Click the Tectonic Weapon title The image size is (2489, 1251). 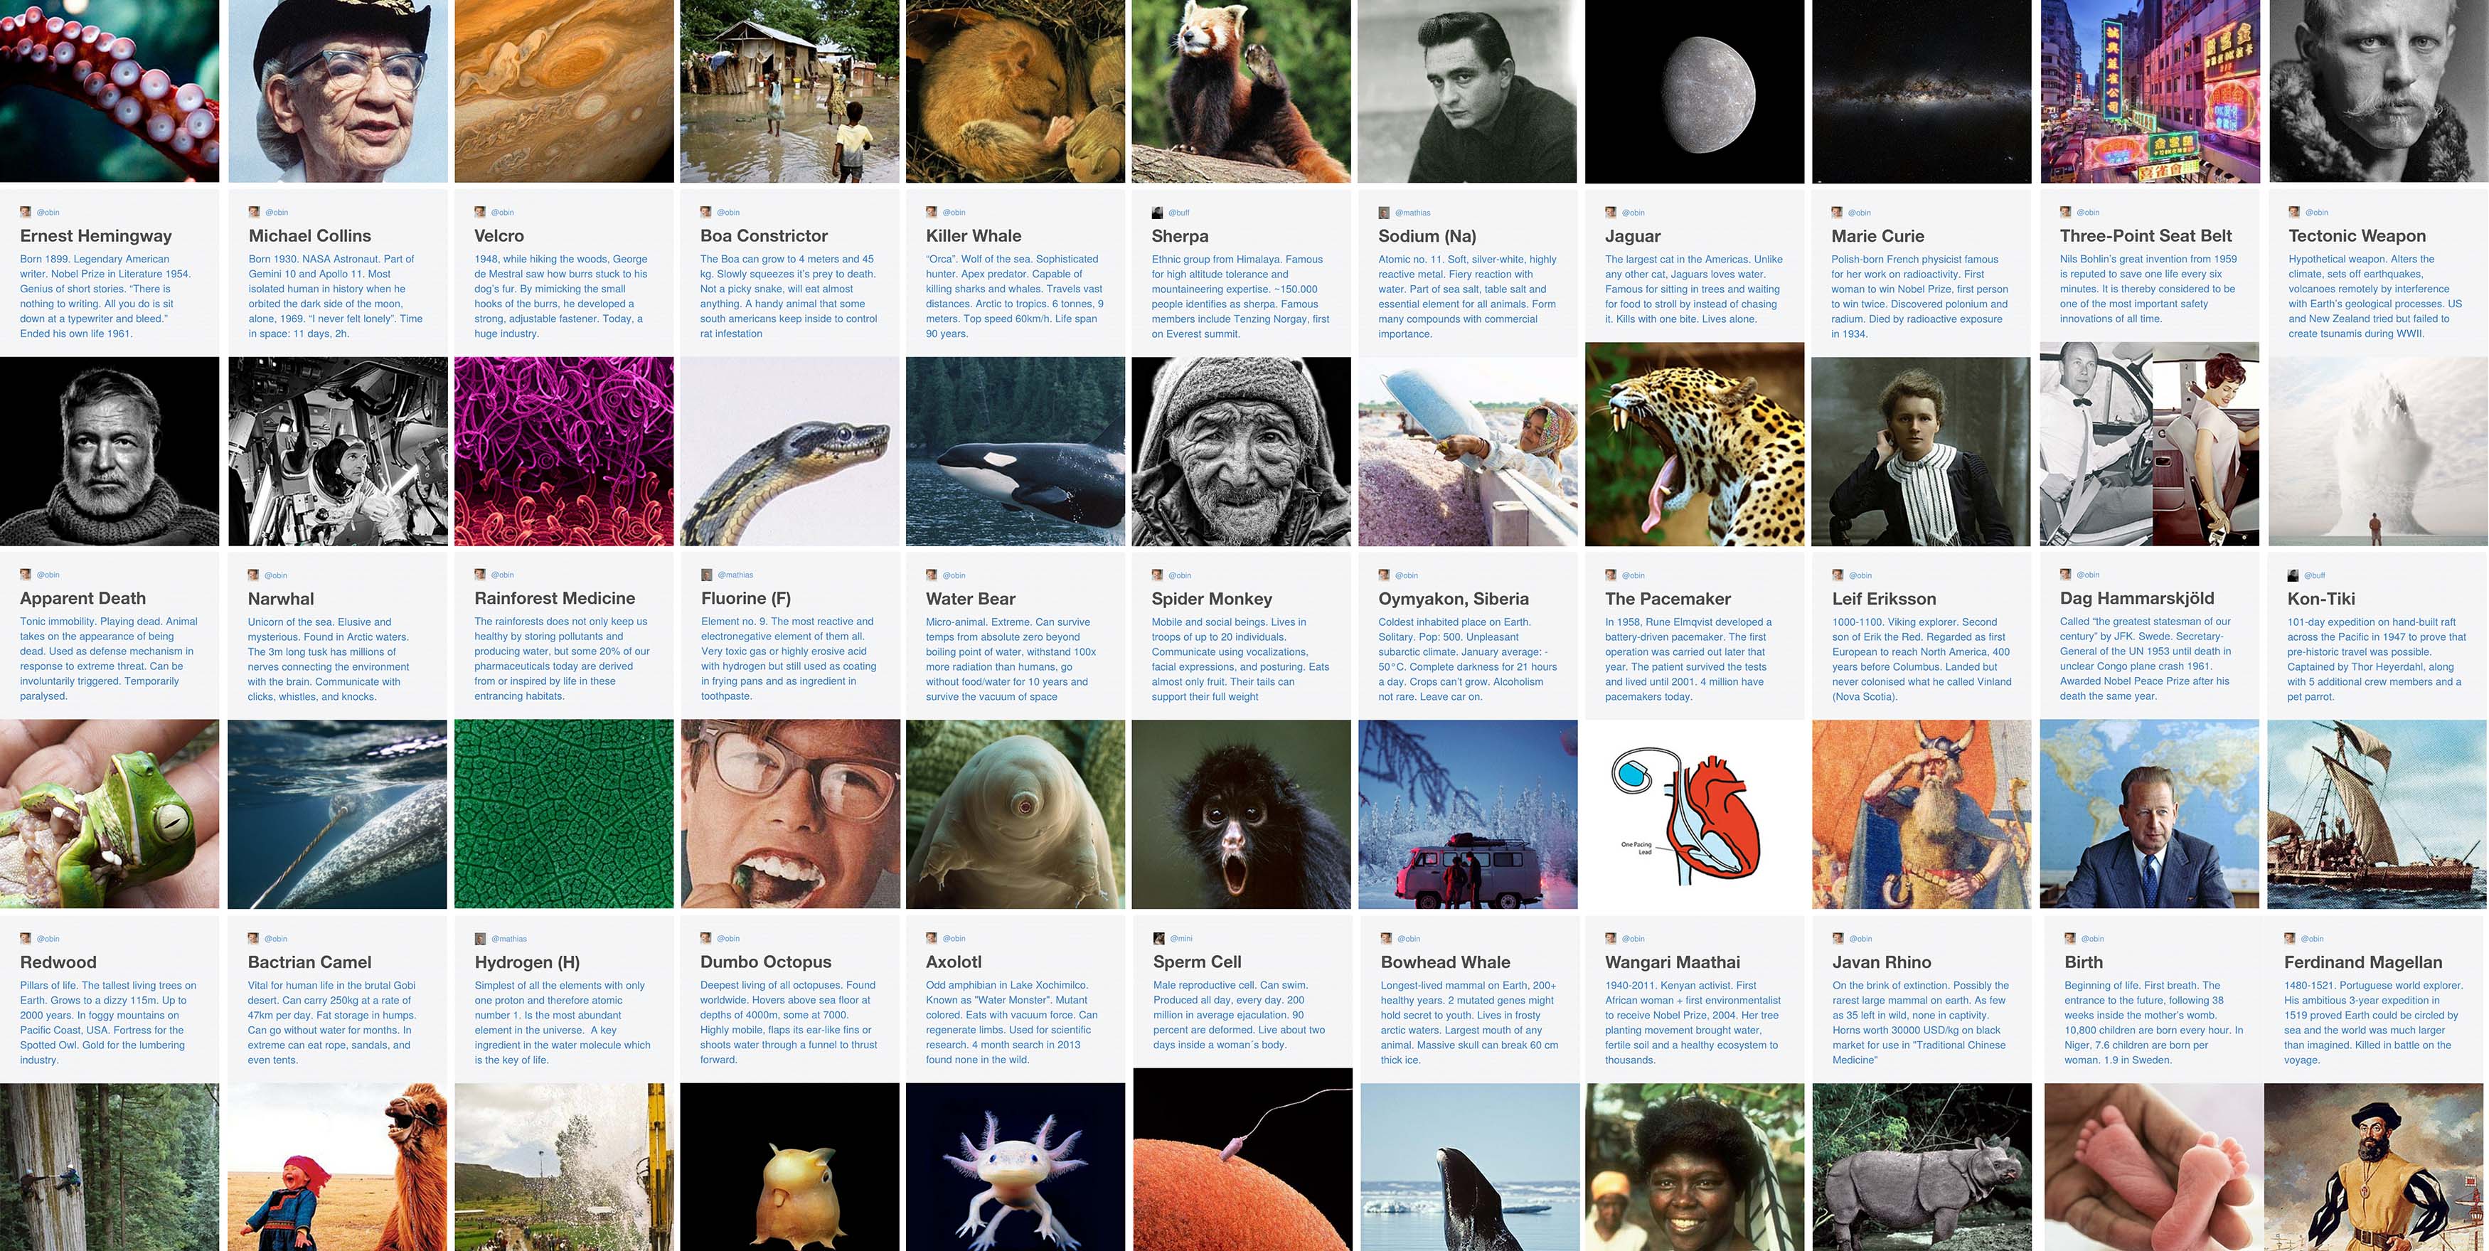point(2357,235)
